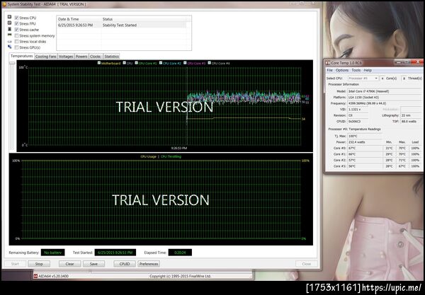The width and height of the screenshot is (425, 295).
Task: Click the CPU Usage graph legend
Action: click(148, 157)
